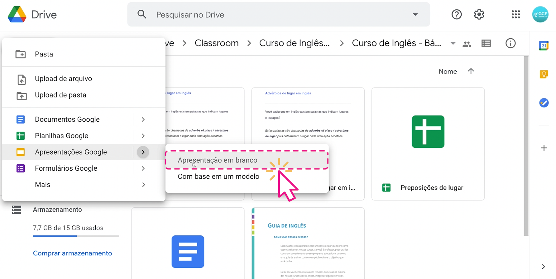This screenshot has width=556, height=279.
Task: Choose Apresentação em branco
Action: tap(247, 160)
